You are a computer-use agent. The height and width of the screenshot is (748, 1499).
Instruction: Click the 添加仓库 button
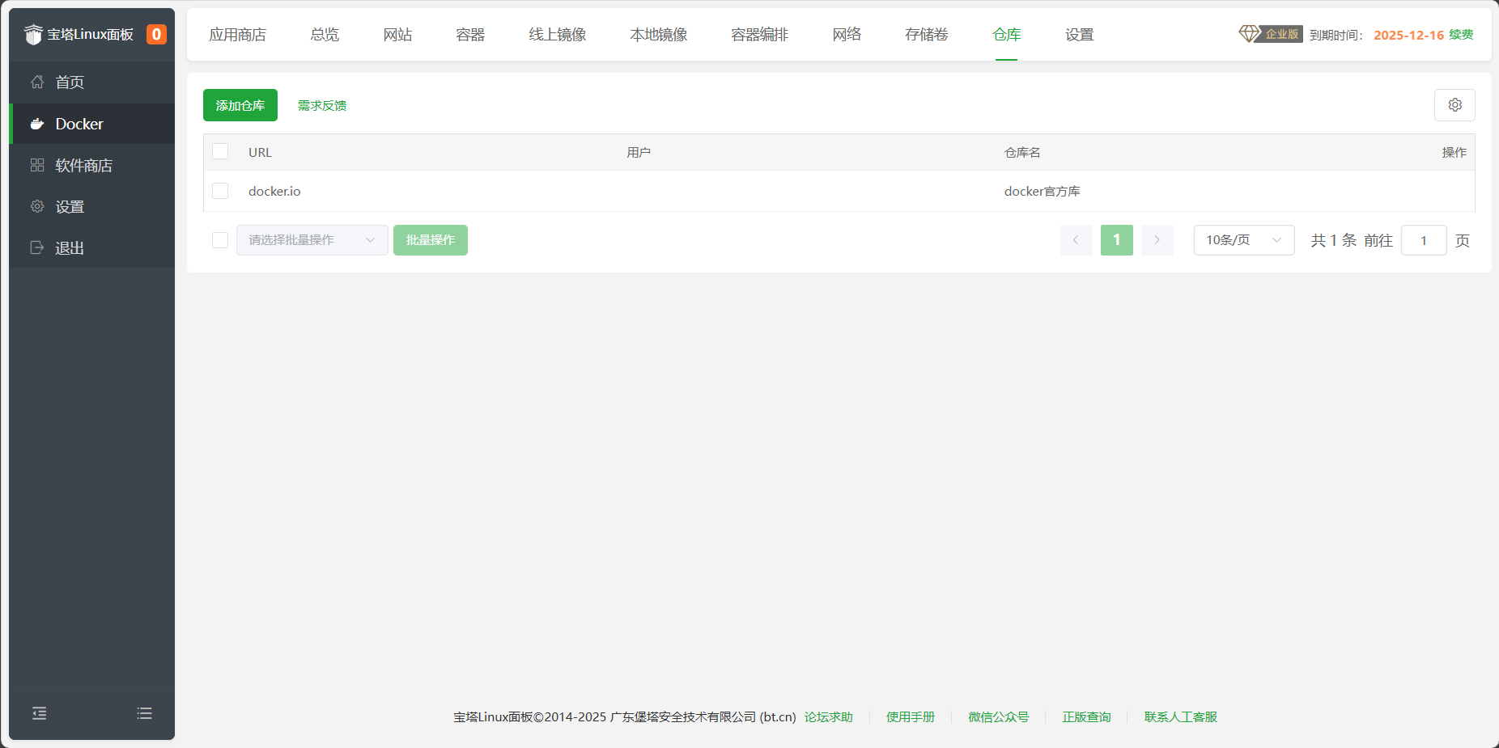pyautogui.click(x=240, y=104)
